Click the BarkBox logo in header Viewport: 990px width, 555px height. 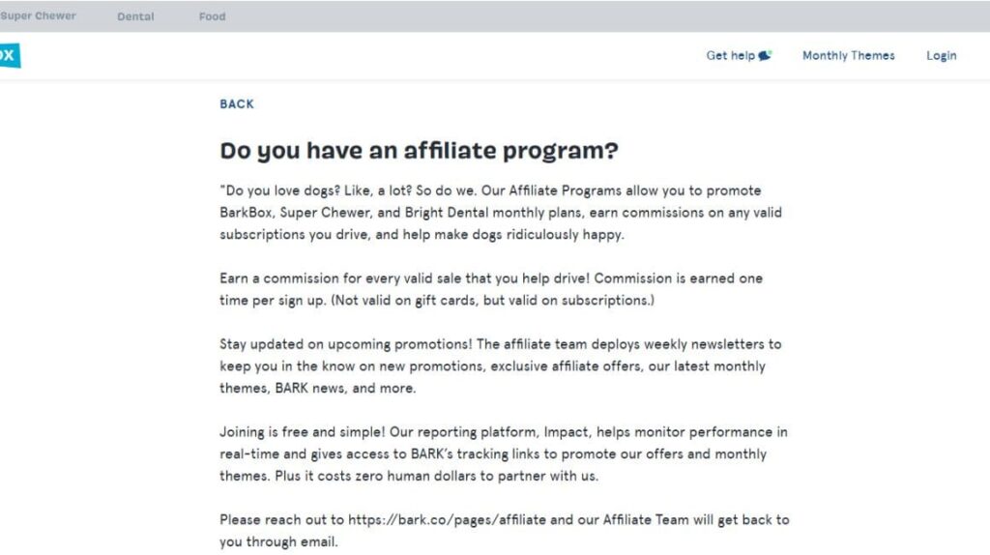click(x=10, y=55)
